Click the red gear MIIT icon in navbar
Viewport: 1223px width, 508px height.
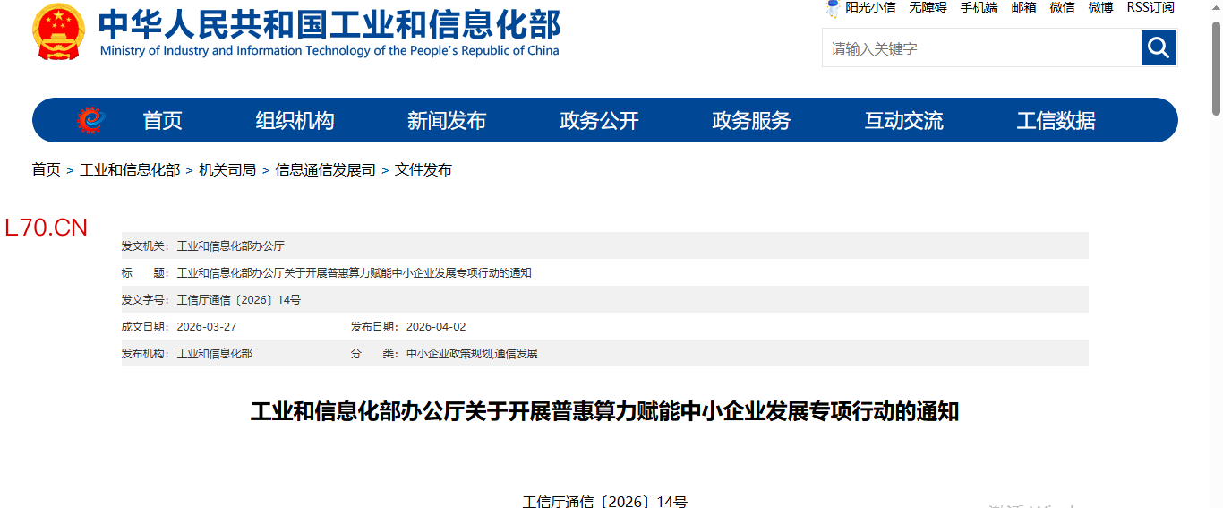click(x=90, y=120)
